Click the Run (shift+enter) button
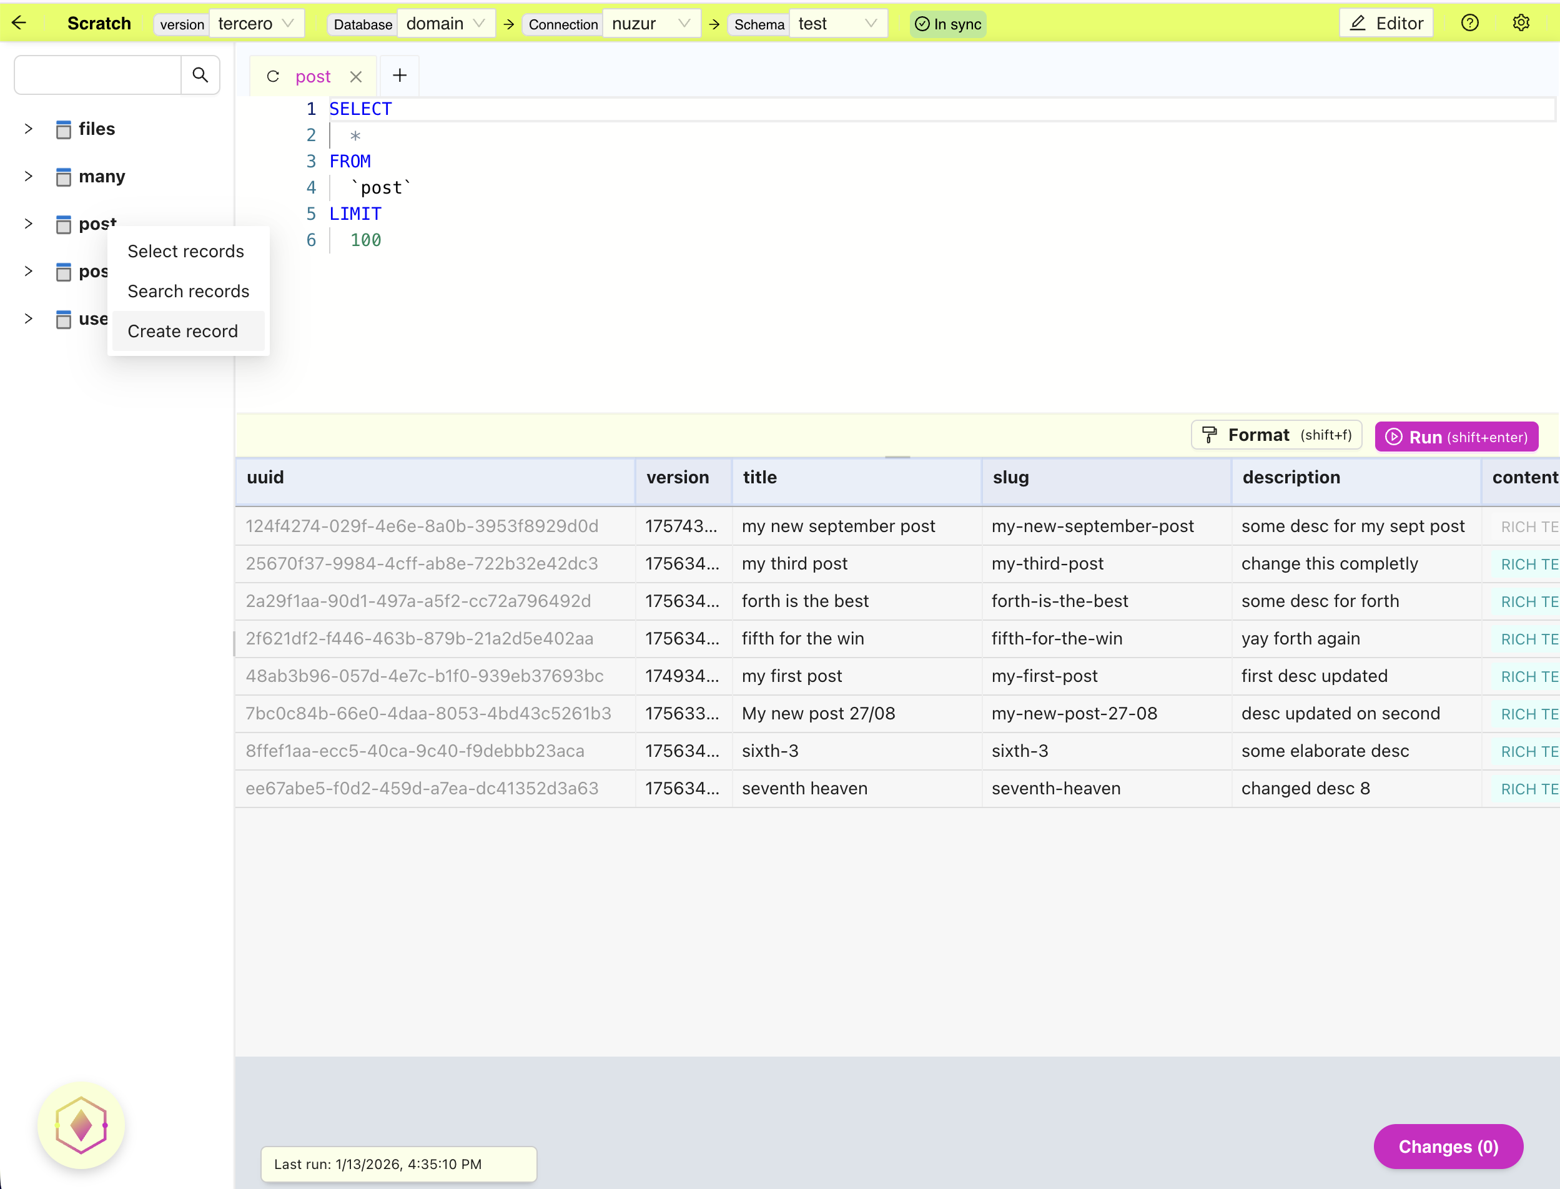 [x=1455, y=437]
